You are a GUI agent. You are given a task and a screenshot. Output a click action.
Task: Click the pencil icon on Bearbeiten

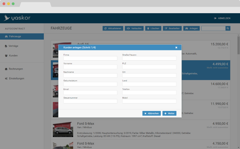[x=166, y=28]
